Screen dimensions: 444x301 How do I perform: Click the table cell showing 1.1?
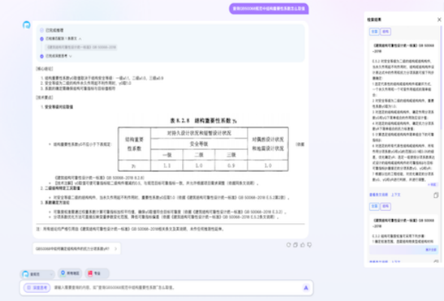(167, 166)
